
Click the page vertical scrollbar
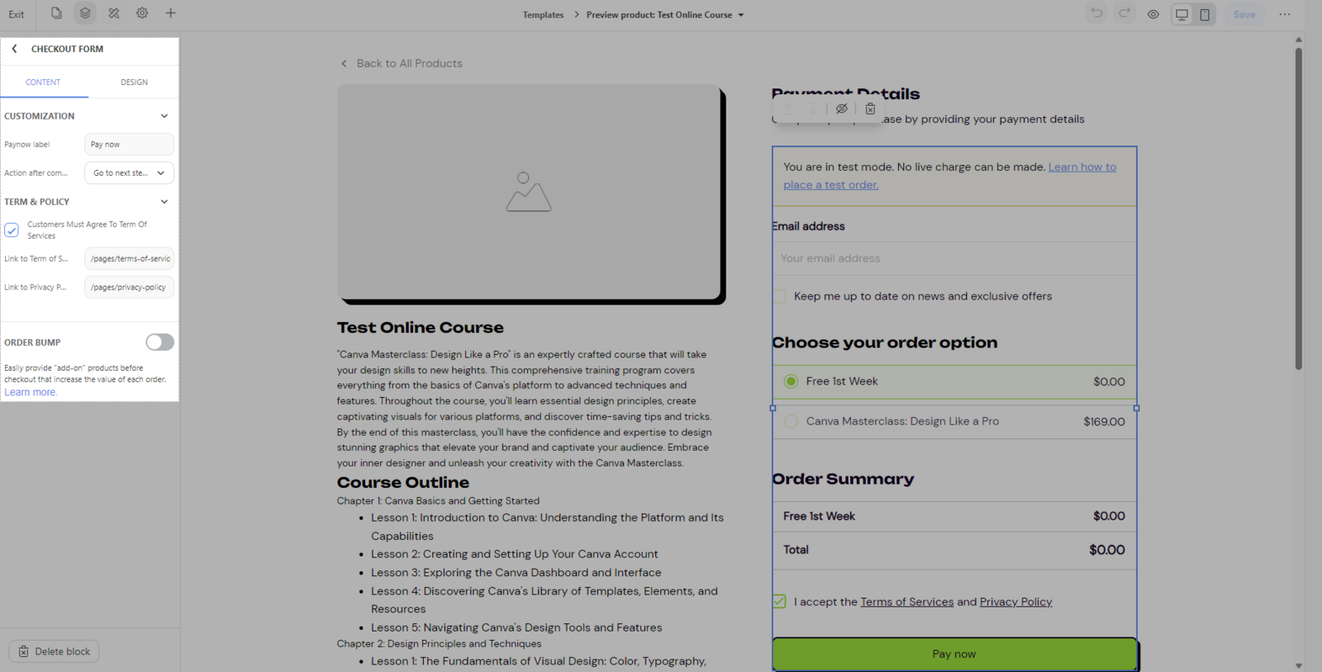click(1298, 208)
